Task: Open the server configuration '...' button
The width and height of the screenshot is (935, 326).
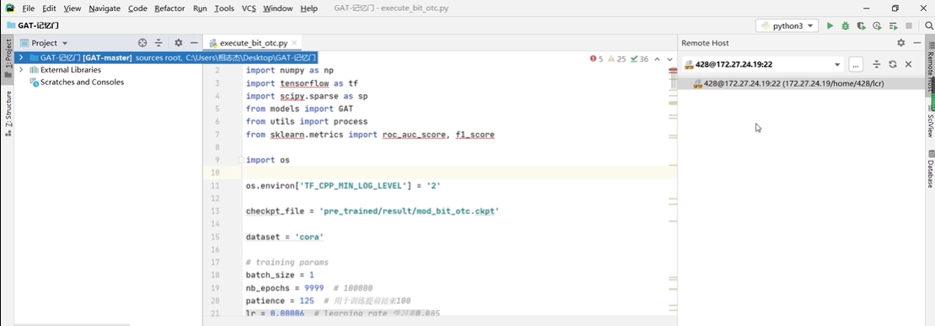Action: [x=856, y=64]
